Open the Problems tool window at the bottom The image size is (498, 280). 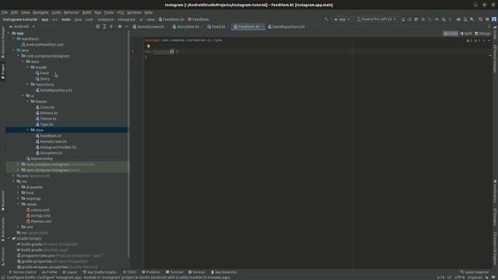coord(151,272)
